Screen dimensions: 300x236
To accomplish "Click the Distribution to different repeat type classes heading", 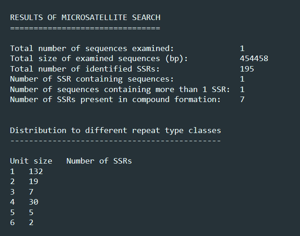I will tap(115, 131).
